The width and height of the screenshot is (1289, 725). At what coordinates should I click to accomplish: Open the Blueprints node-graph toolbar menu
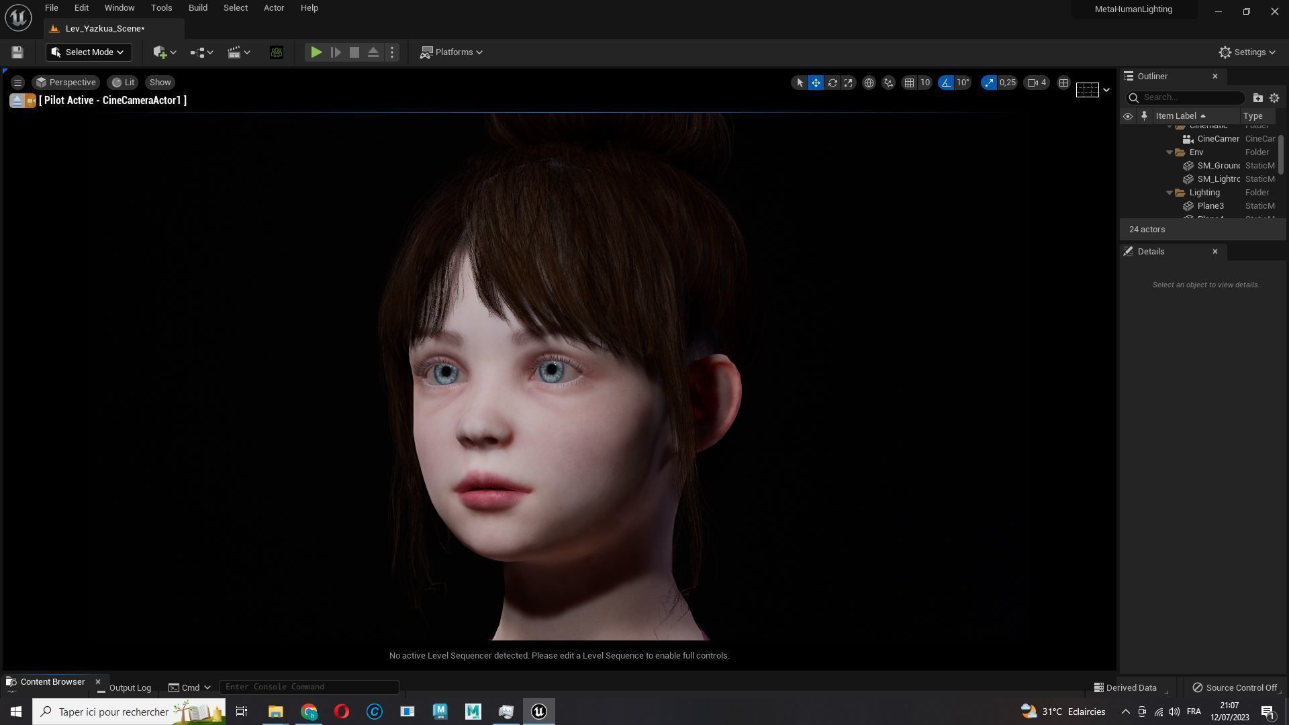coord(201,52)
